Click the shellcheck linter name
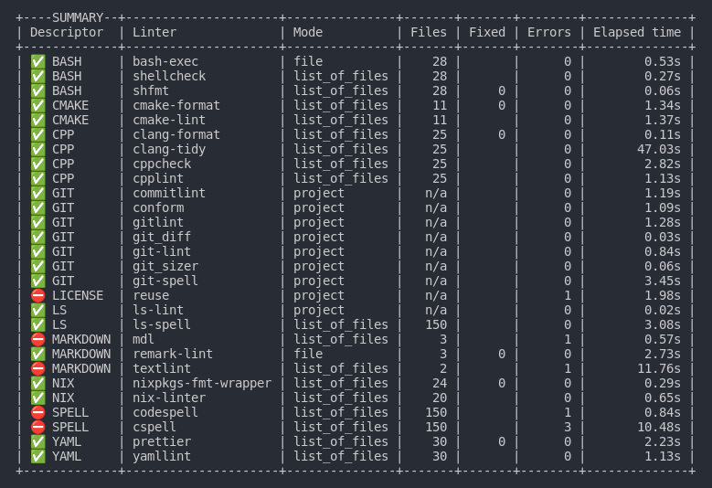712x488 pixels. [169, 76]
